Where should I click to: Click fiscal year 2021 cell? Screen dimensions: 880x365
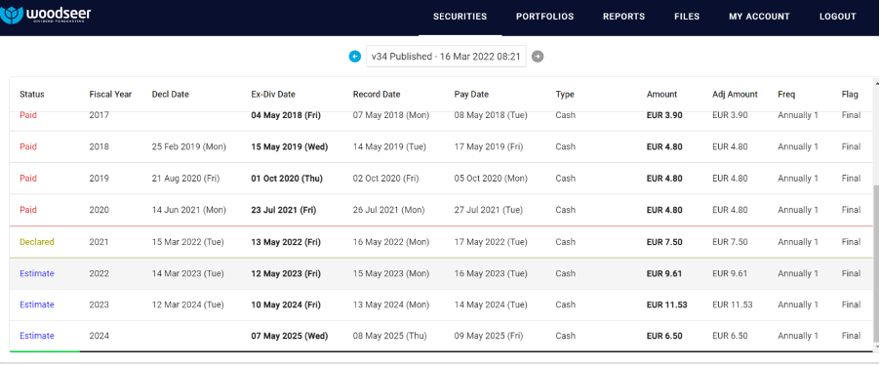tap(100, 242)
